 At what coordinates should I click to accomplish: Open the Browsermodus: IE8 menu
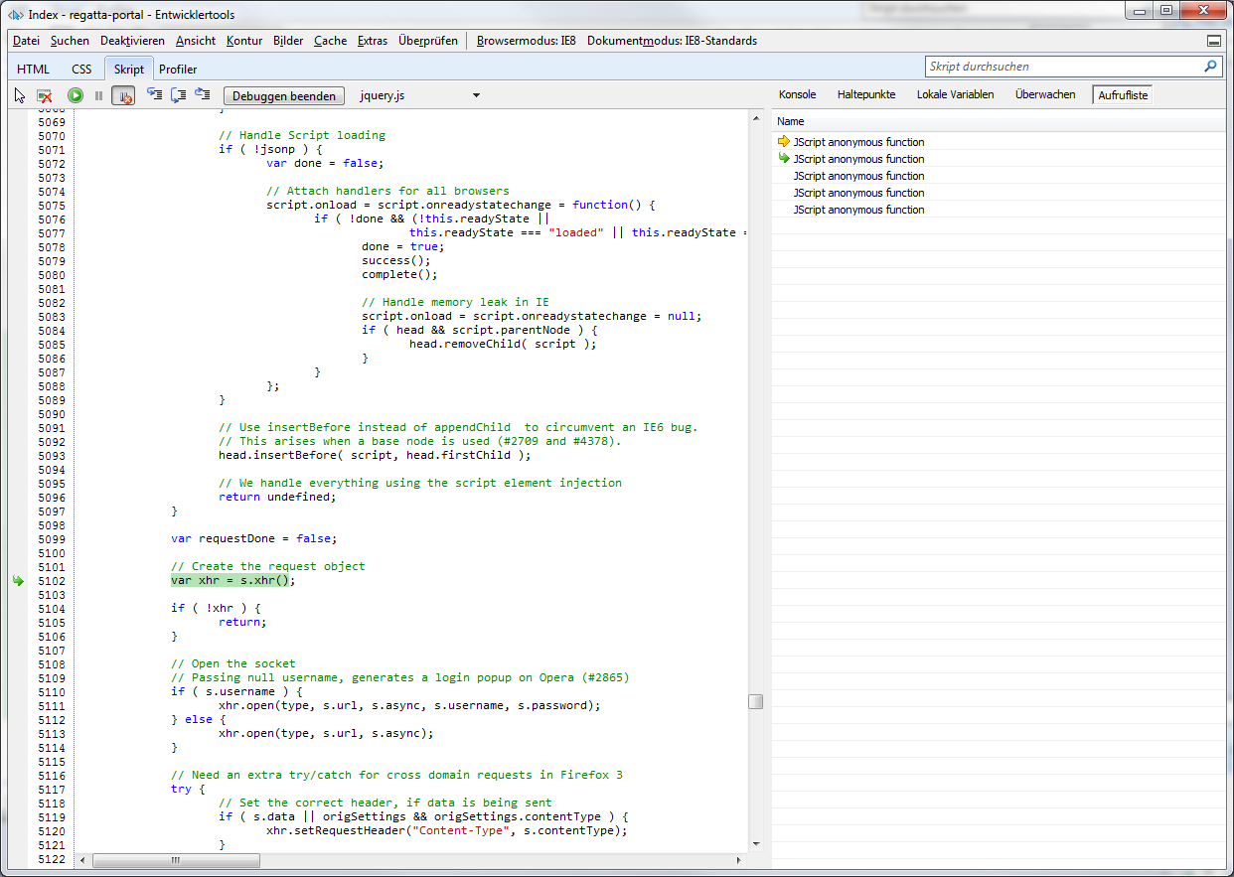tap(526, 41)
